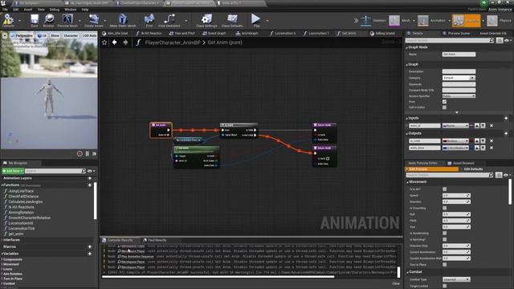
Task: Go forward with the graph navigation arrow
Action: point(125,43)
